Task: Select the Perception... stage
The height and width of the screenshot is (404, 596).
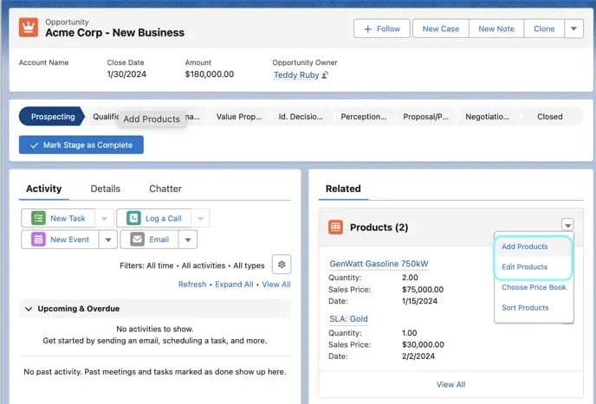Action: tap(363, 117)
